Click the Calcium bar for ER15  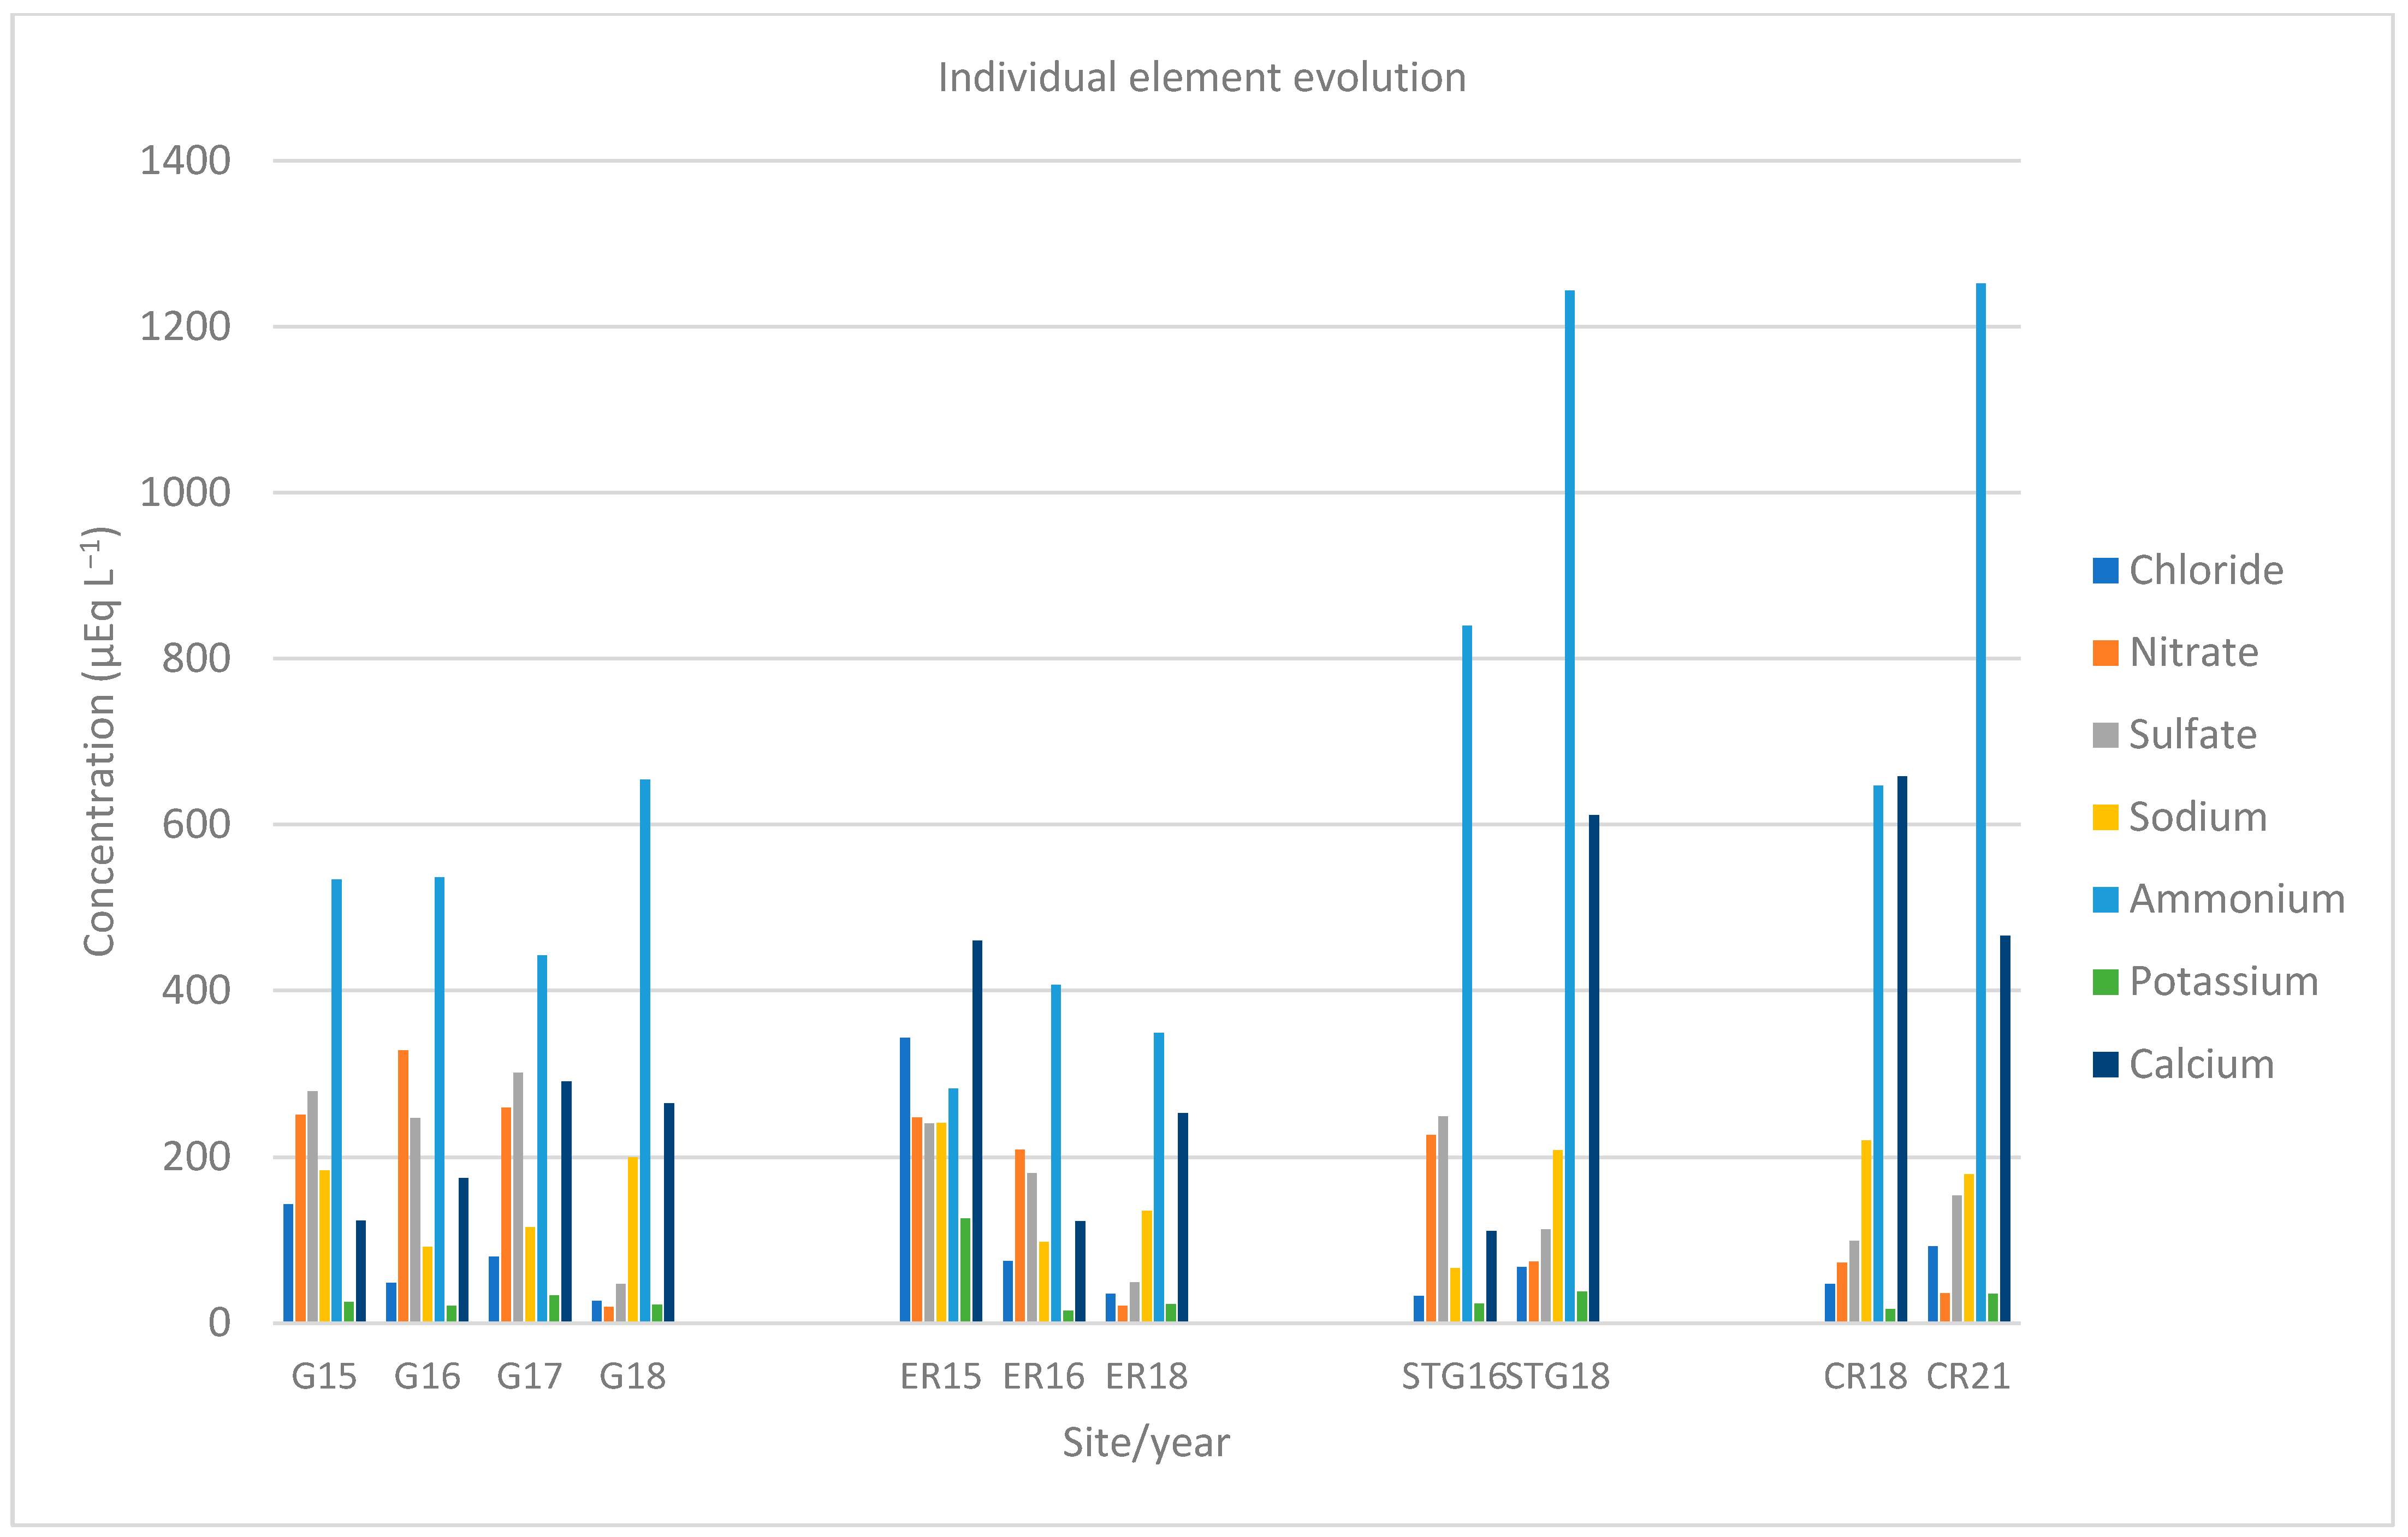977,1129
